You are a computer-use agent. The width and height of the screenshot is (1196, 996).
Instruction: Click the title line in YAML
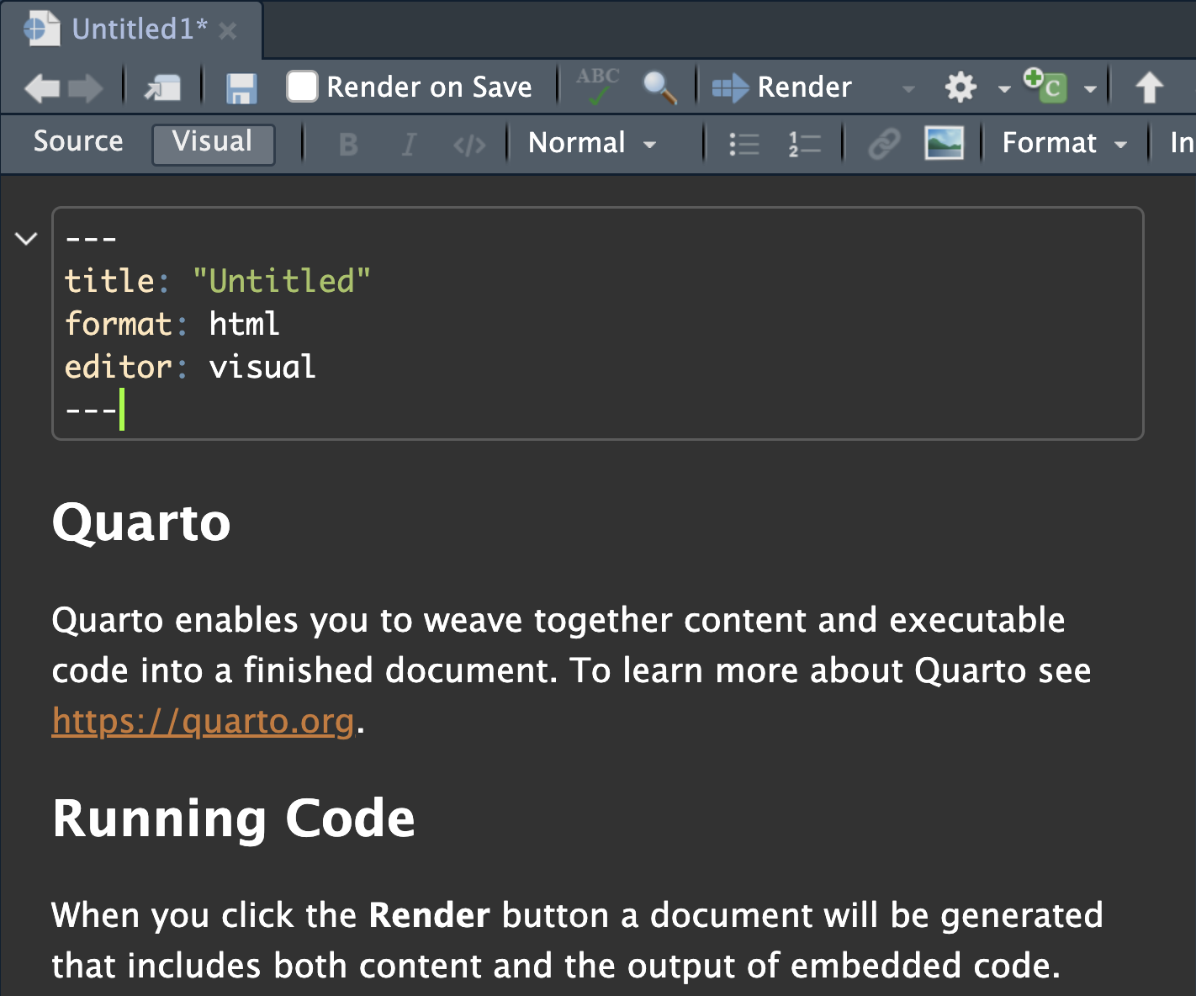pyautogui.click(x=218, y=281)
